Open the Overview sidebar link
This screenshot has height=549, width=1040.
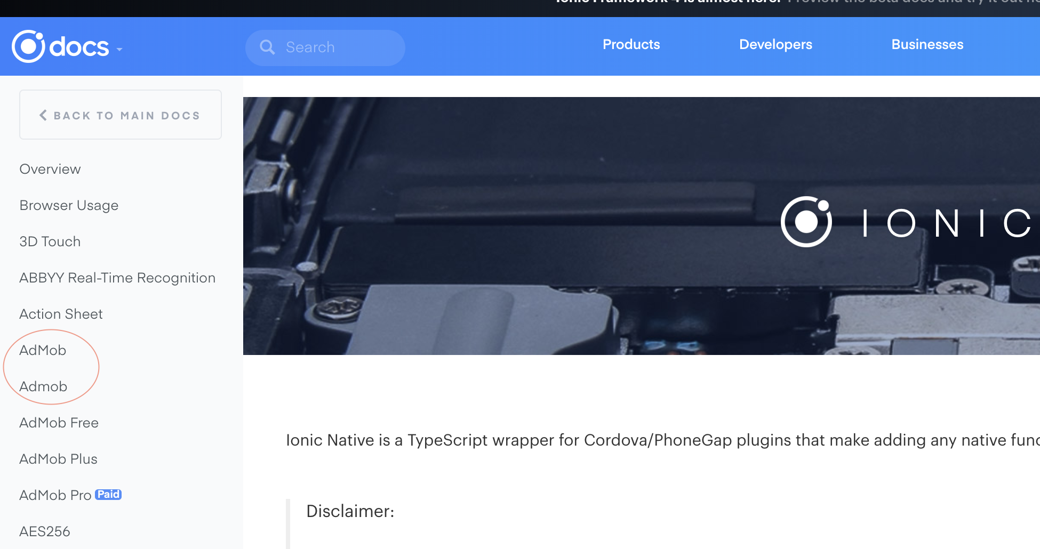[50, 169]
